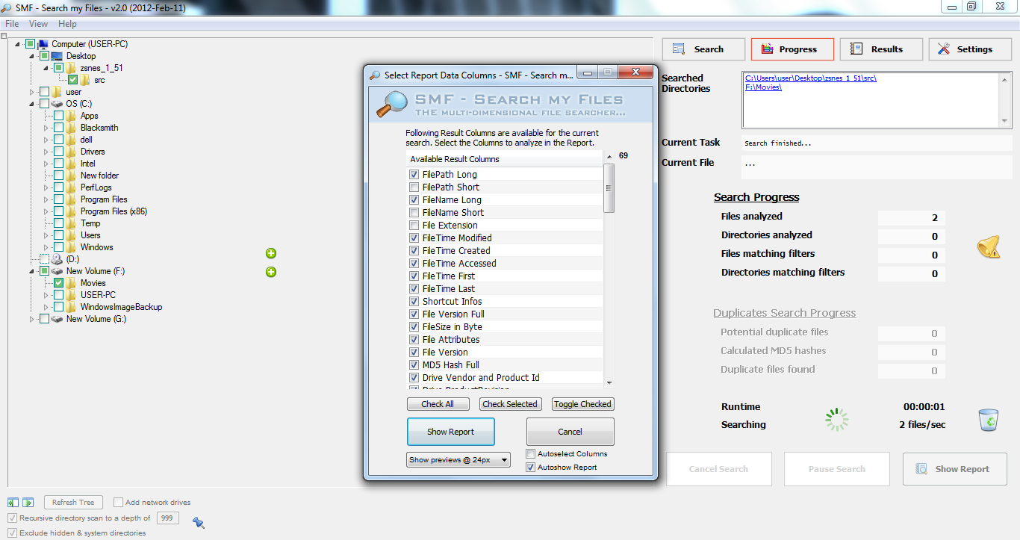Click the green plus icon beside New Volume (F:)
Screen dimensions: 1020x540
pos(271,272)
